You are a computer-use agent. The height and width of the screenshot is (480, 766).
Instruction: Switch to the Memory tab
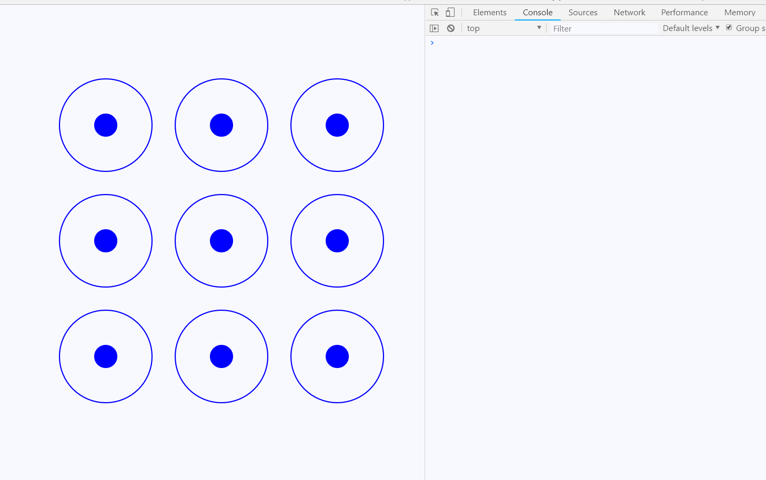click(740, 12)
